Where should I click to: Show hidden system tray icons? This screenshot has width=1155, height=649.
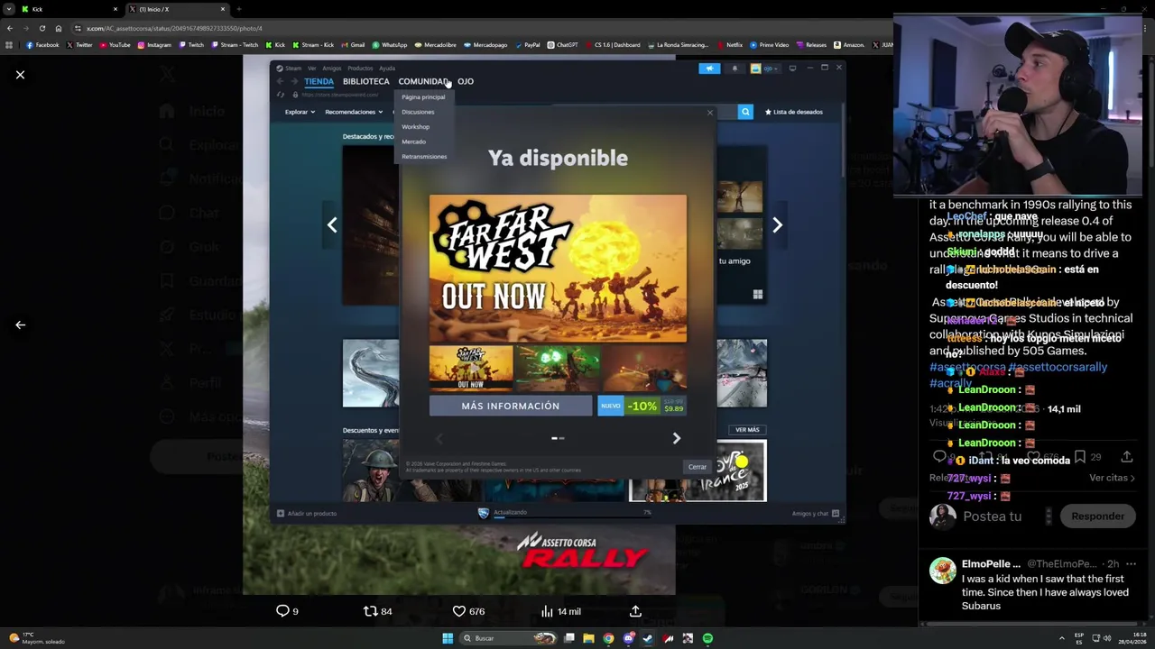coord(1063,638)
